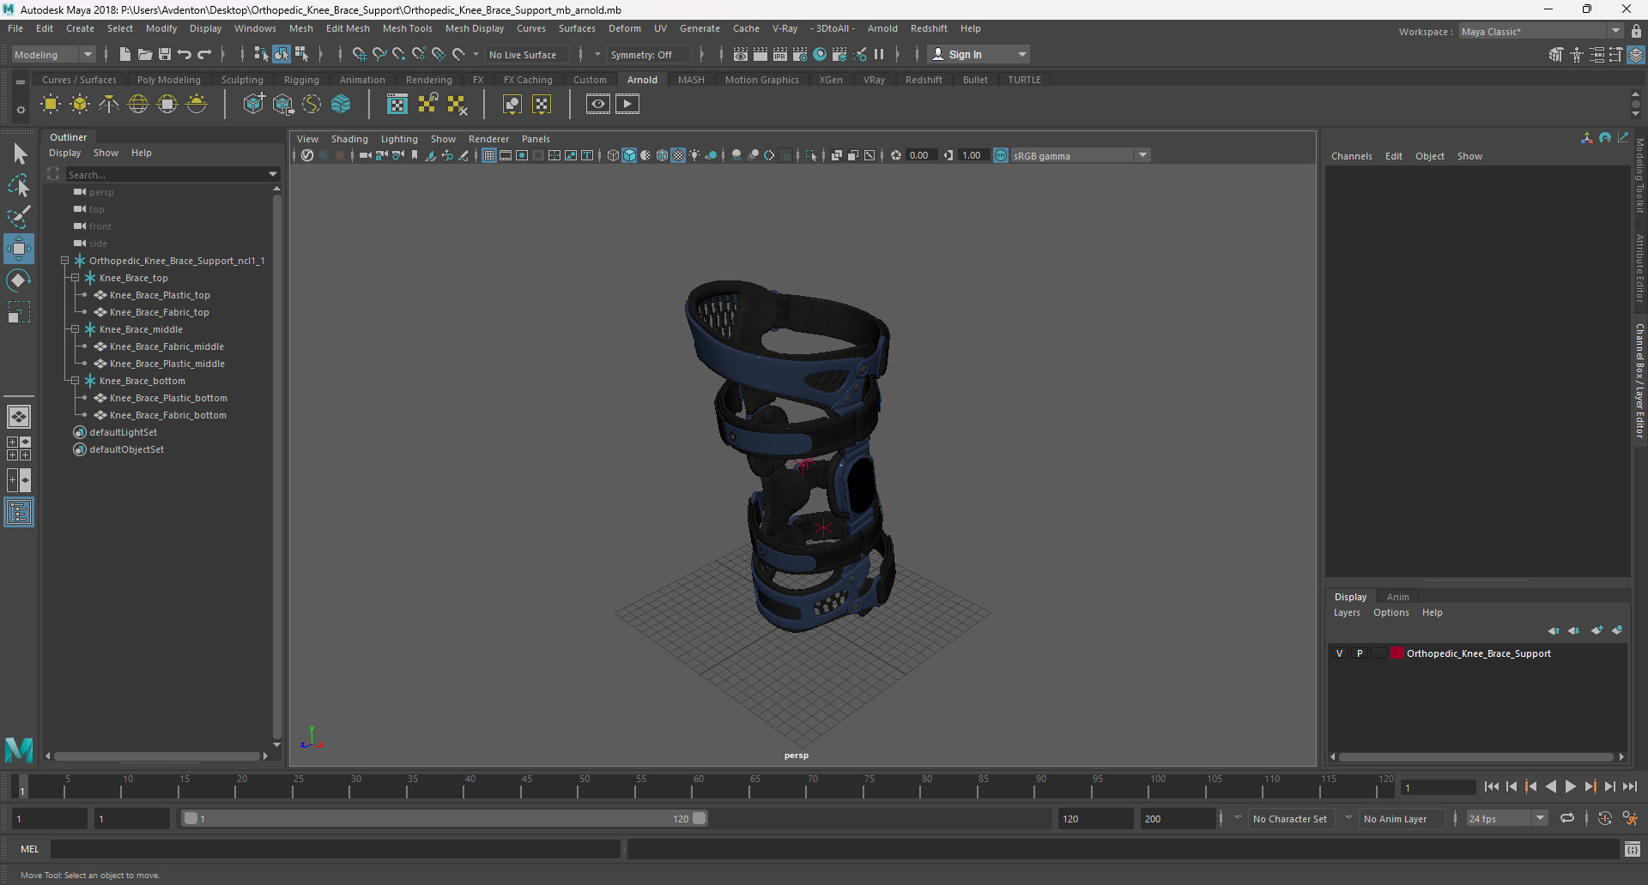Image resolution: width=1648 pixels, height=885 pixels.
Task: Toggle smooth shade all in viewport
Action: pyautogui.click(x=629, y=155)
